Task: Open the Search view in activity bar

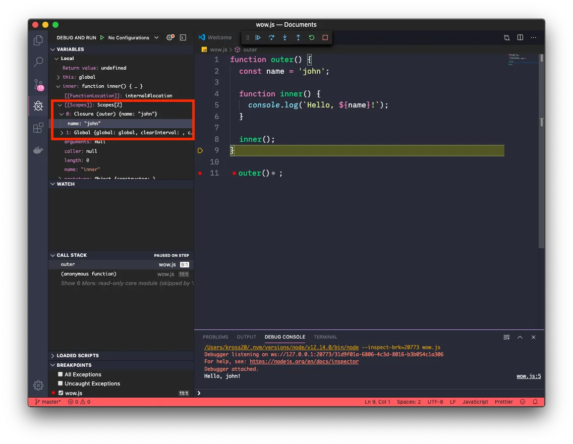Action: (38, 62)
